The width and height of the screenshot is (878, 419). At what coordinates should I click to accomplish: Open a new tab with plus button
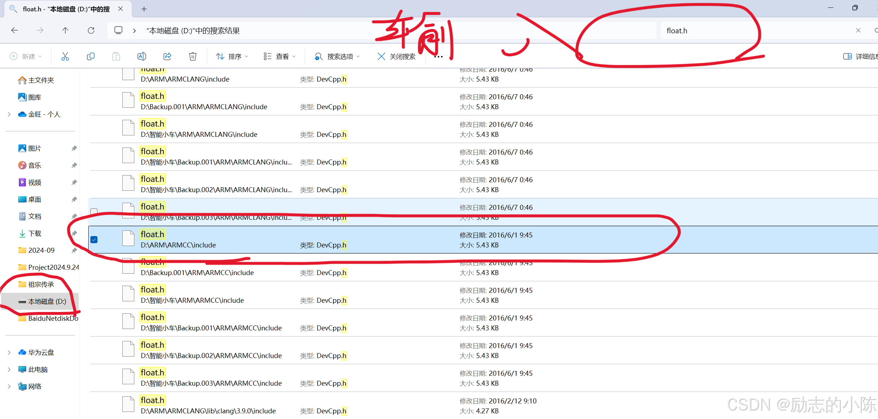(144, 9)
